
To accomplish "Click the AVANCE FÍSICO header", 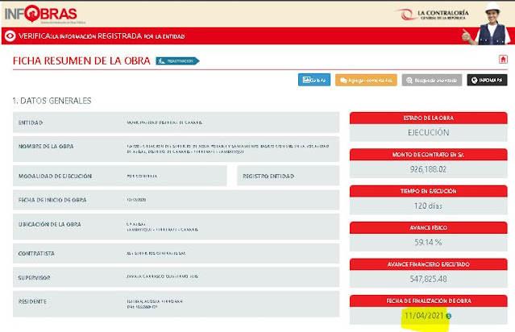I will 428,227.
